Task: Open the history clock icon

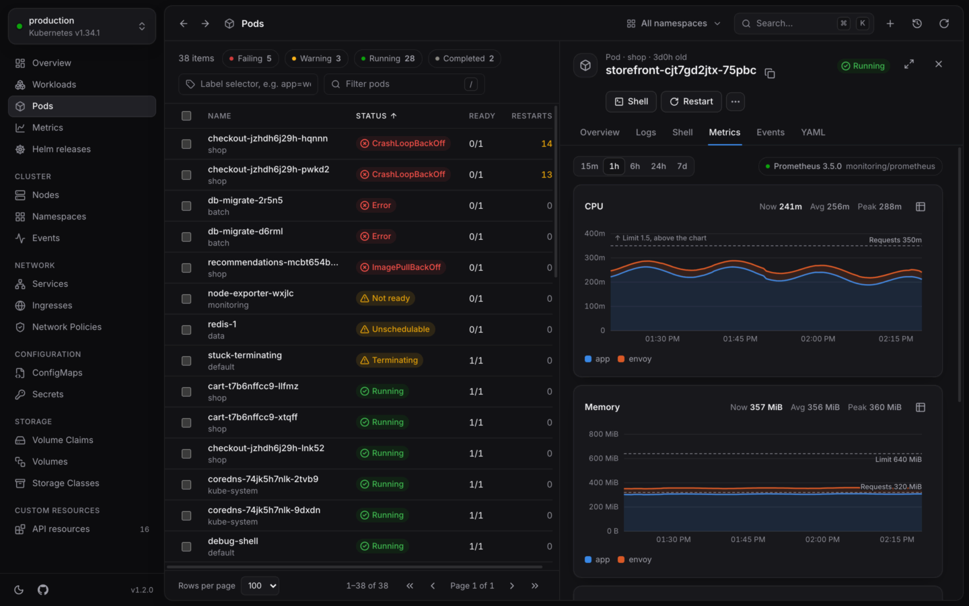Action: [917, 24]
